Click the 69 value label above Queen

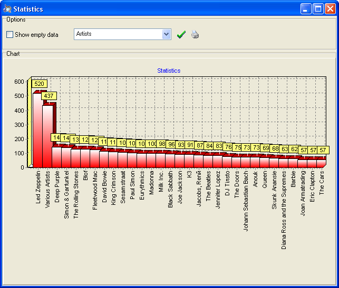[x=266, y=148]
